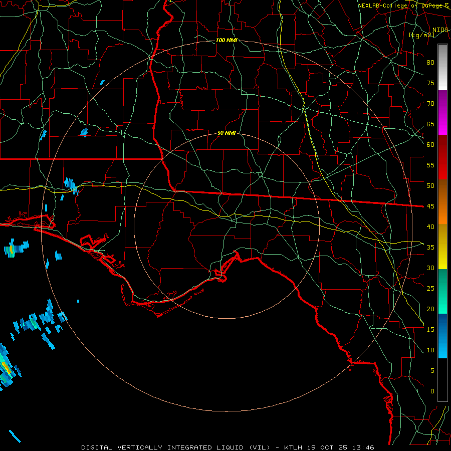Screen dimensions: 451x451
Task: Click the 100 NMI range ring label
Action: click(227, 40)
